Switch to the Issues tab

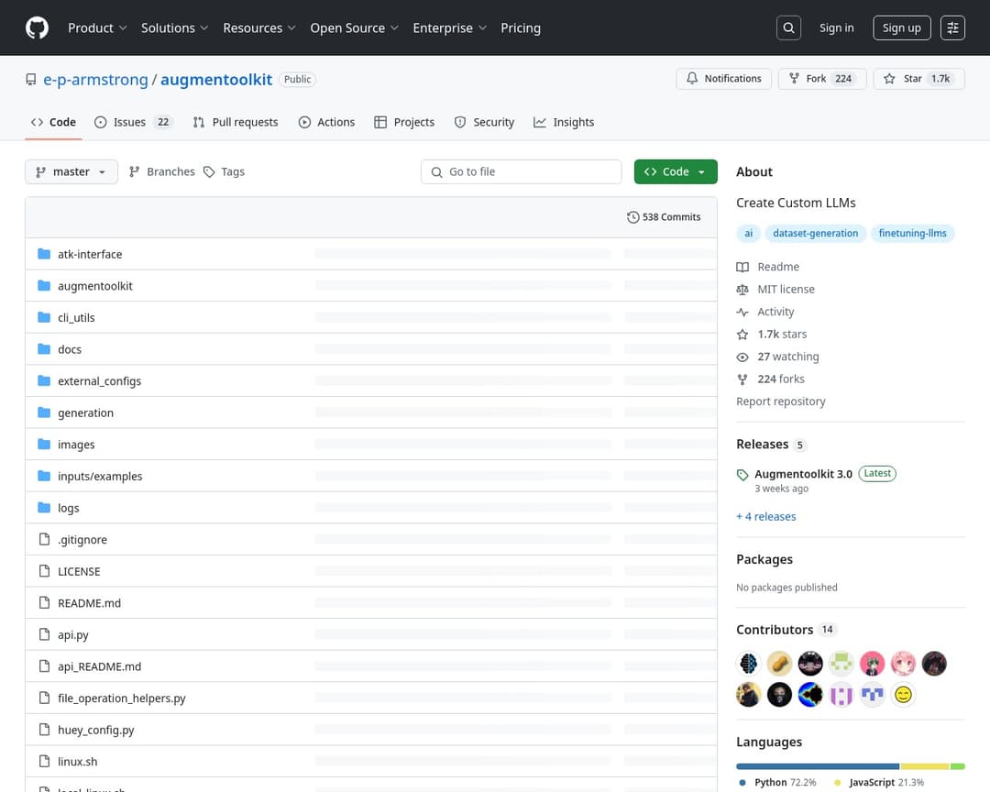click(x=133, y=122)
